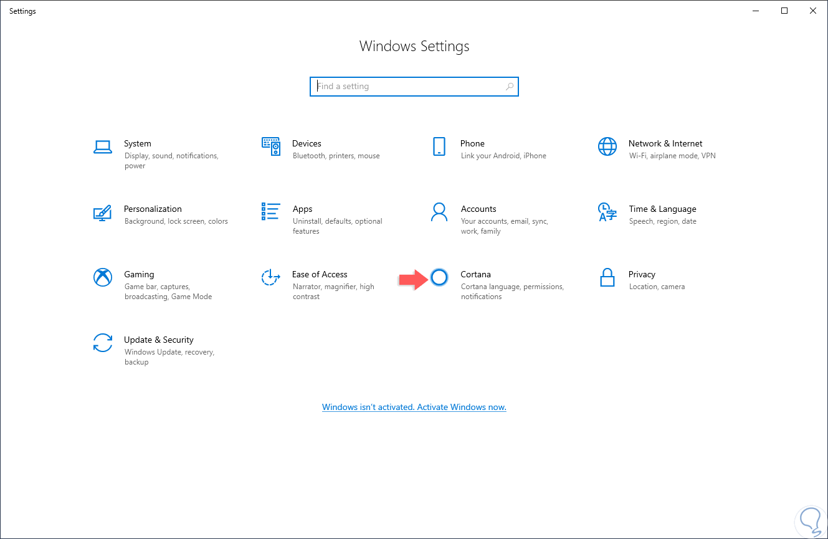This screenshot has width=828, height=539.
Task: Click the Network & Internet globe icon
Action: point(607,146)
